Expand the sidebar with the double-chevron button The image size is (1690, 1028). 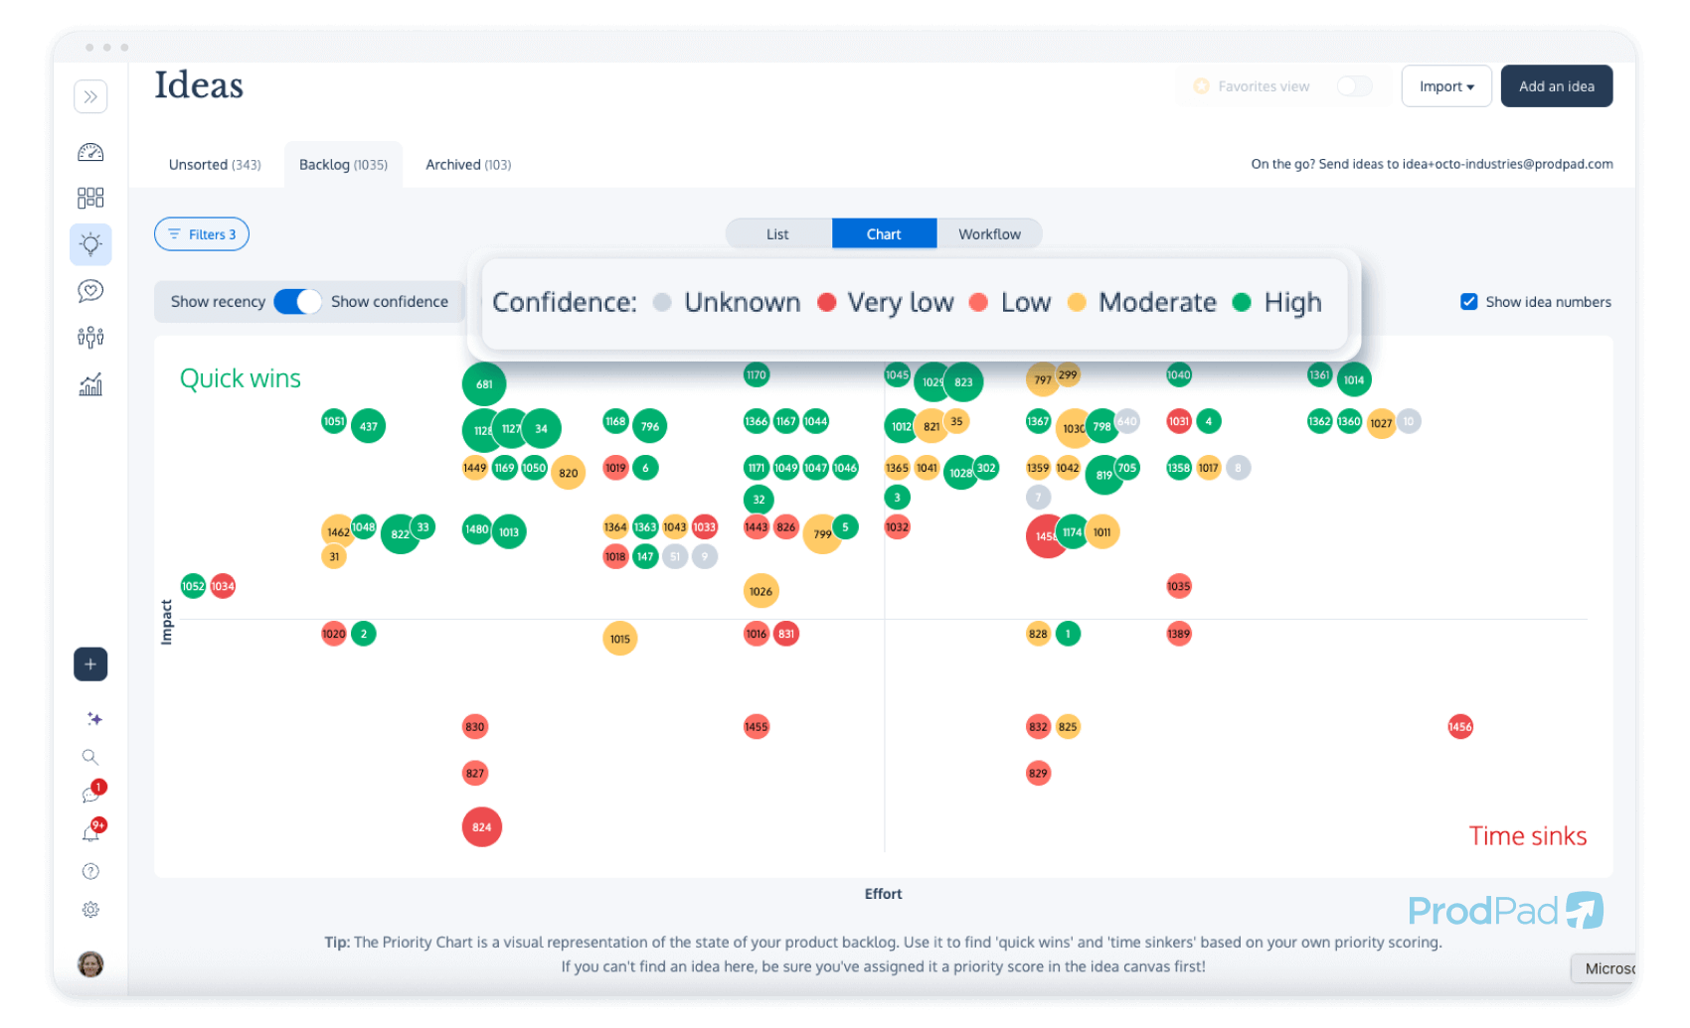coord(90,96)
